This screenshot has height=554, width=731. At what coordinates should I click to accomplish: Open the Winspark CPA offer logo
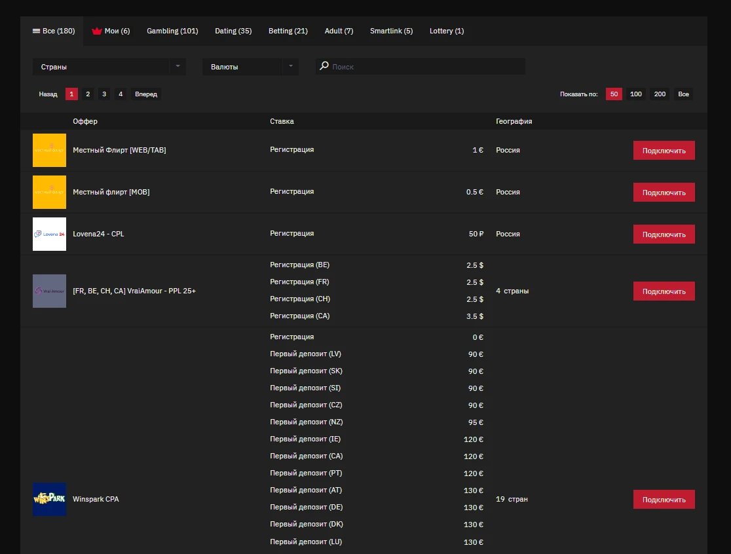pos(49,499)
